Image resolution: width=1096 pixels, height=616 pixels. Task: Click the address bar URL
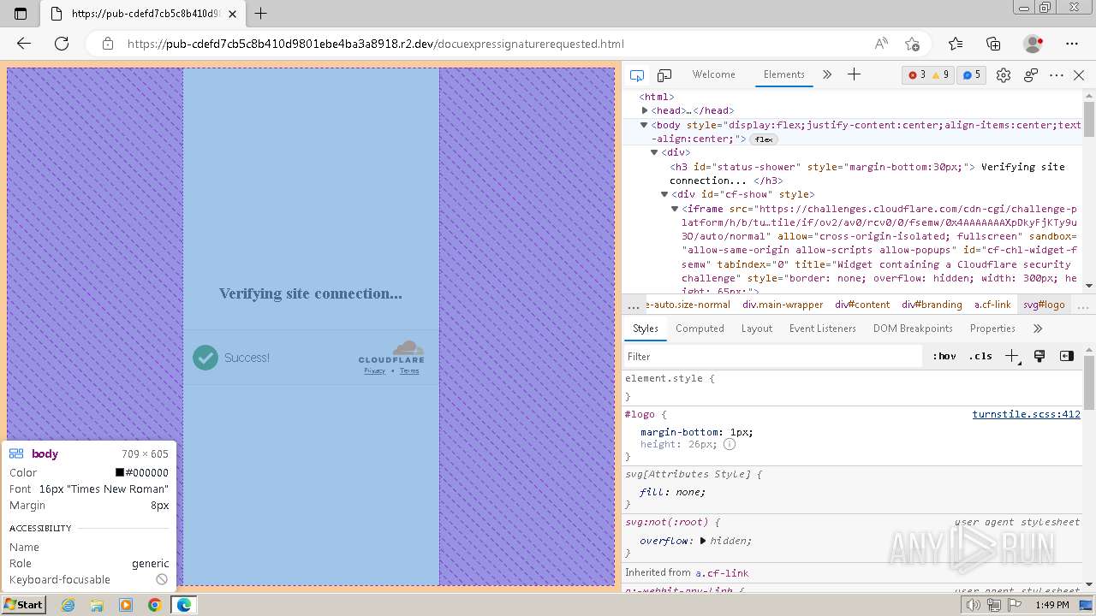click(x=375, y=44)
